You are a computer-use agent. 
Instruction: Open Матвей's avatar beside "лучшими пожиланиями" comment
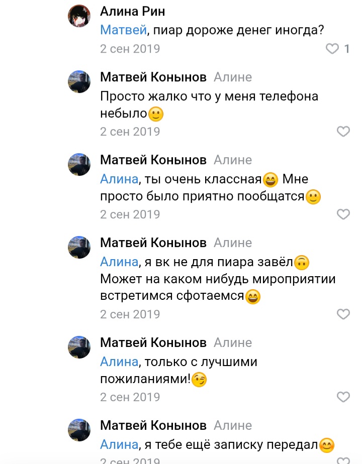pos(79,347)
